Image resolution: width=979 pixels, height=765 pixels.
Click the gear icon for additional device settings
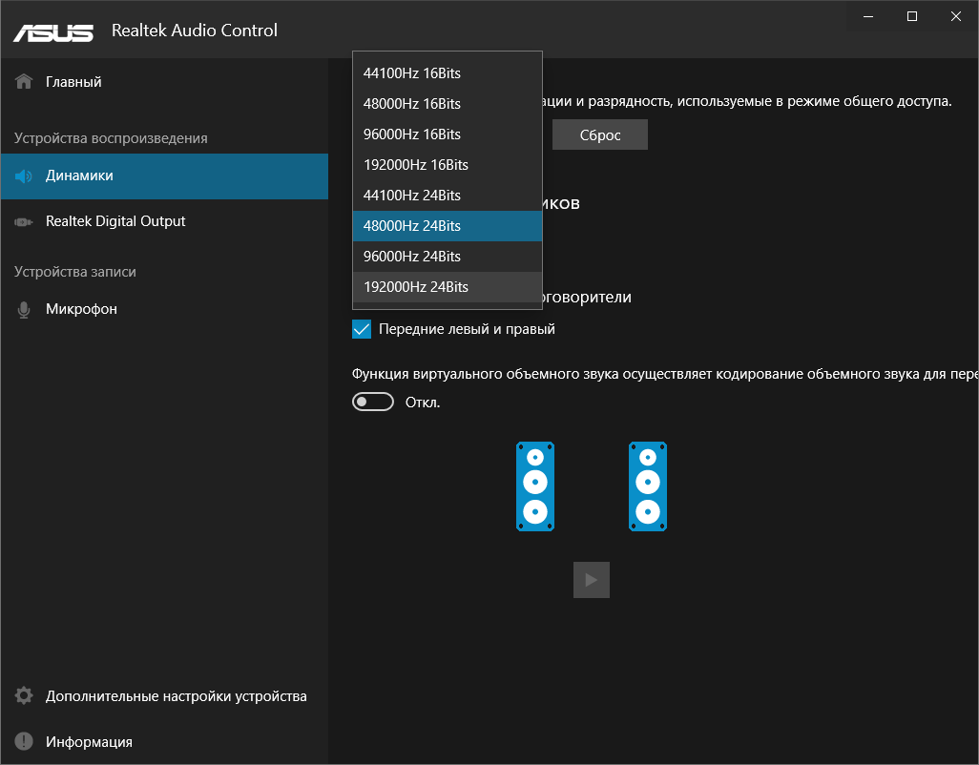click(25, 696)
